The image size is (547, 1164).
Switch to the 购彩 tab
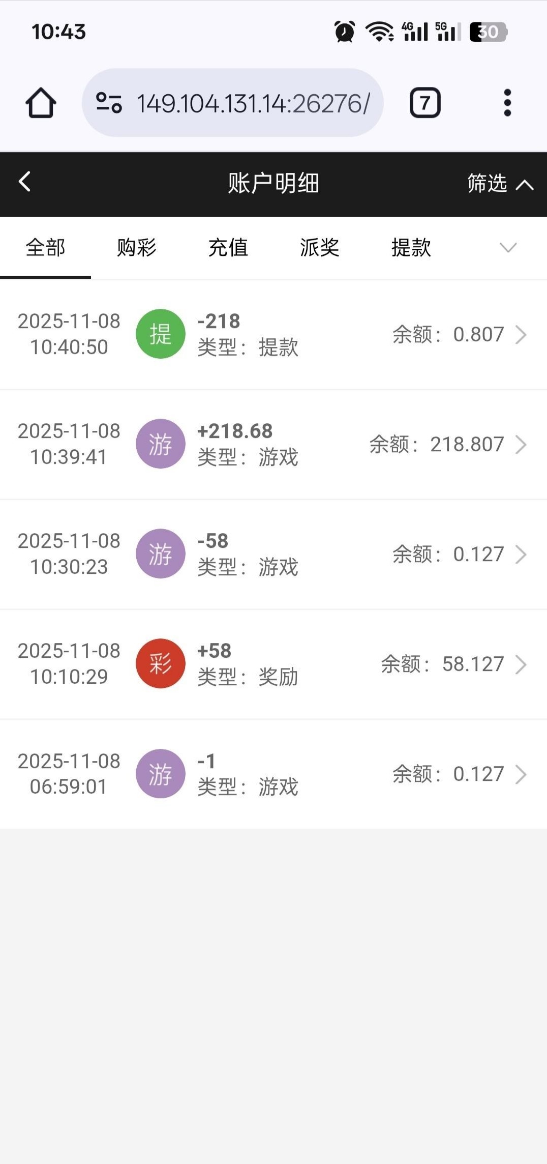coord(136,248)
